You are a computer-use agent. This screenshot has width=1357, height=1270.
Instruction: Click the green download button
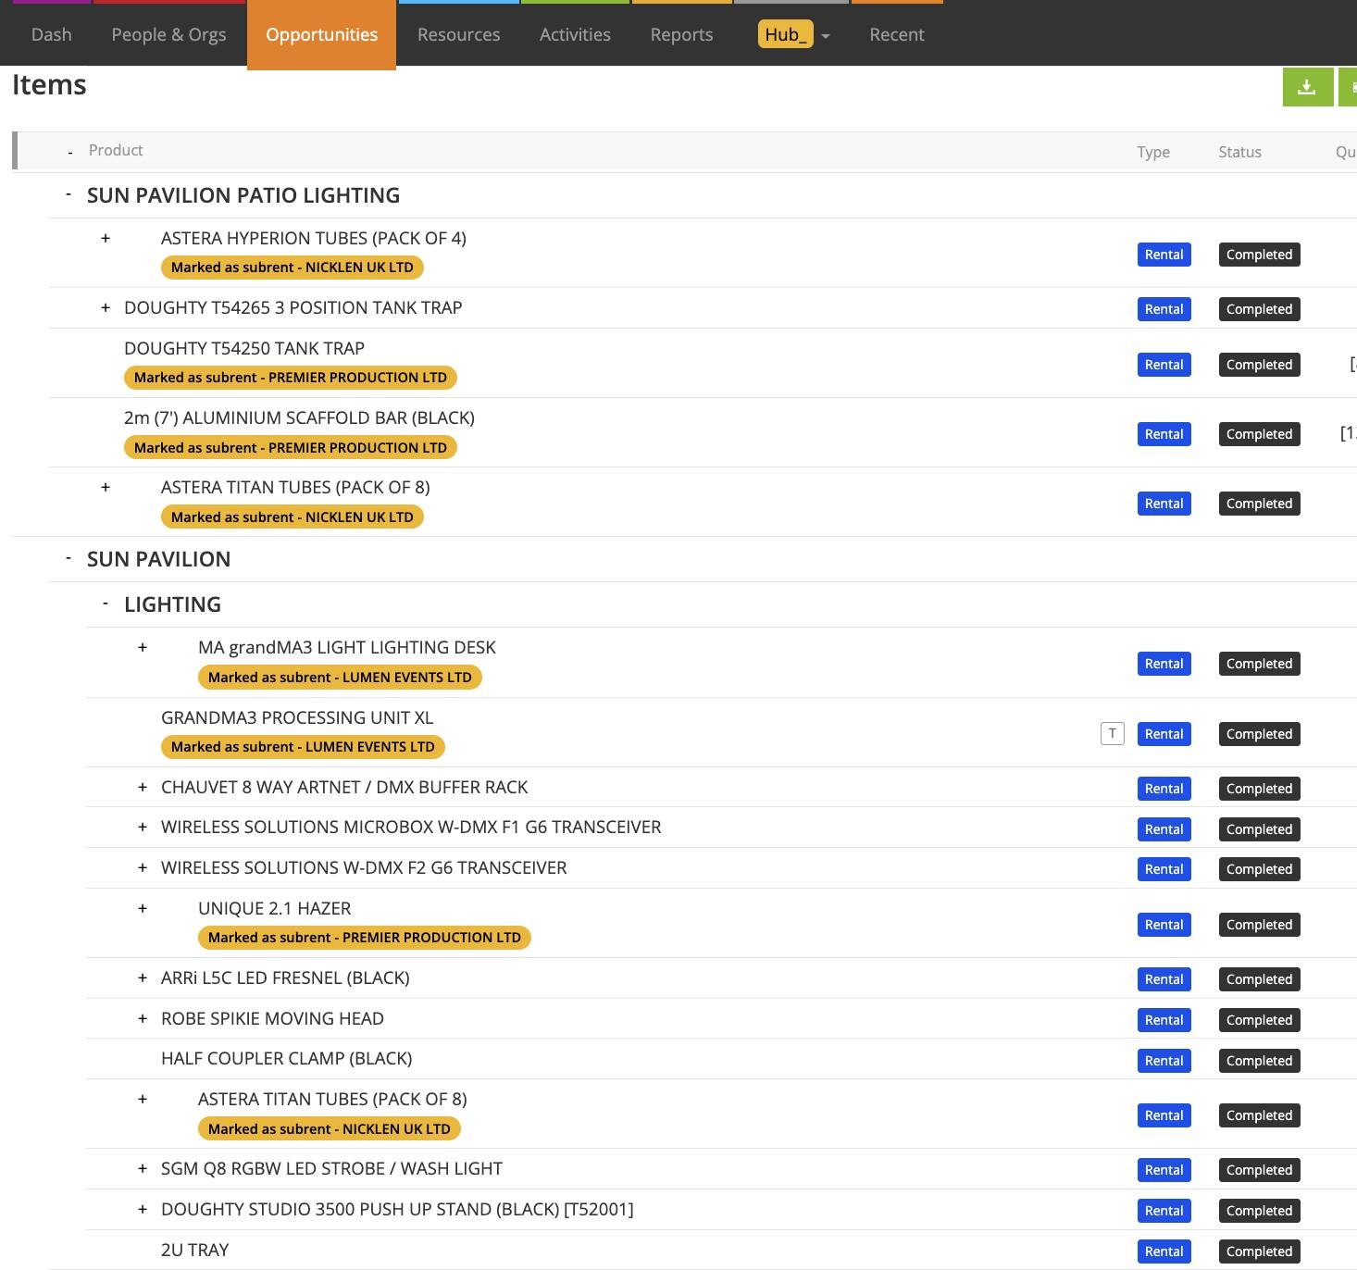(1307, 87)
